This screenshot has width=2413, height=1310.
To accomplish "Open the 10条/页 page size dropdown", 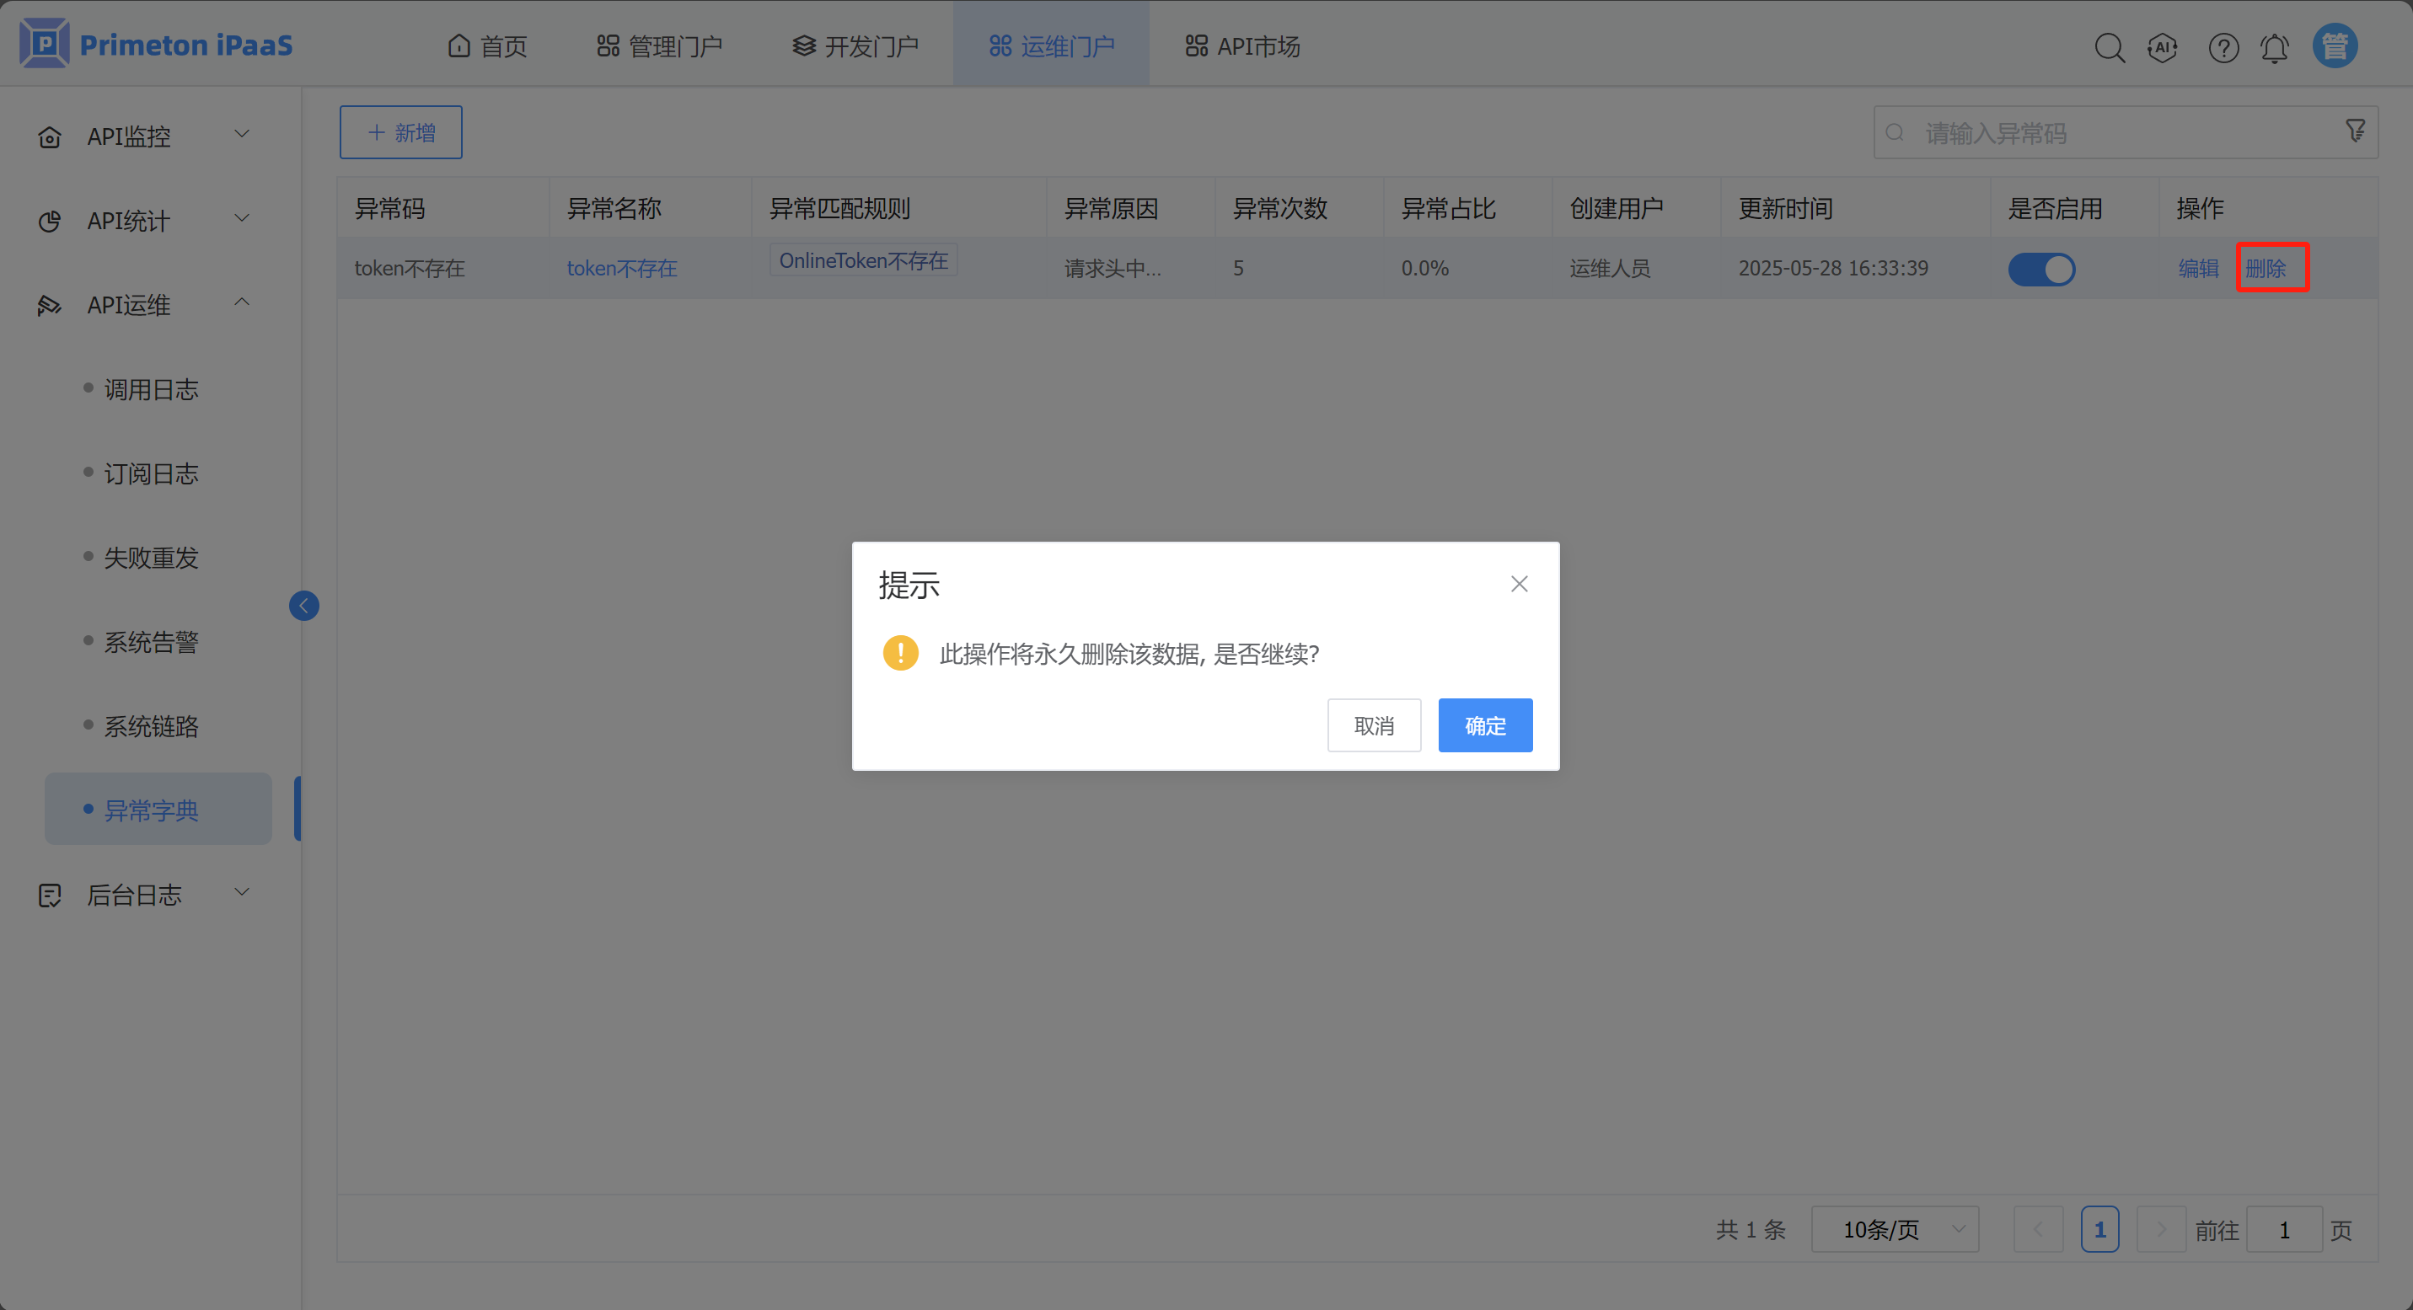I will click(x=1895, y=1229).
